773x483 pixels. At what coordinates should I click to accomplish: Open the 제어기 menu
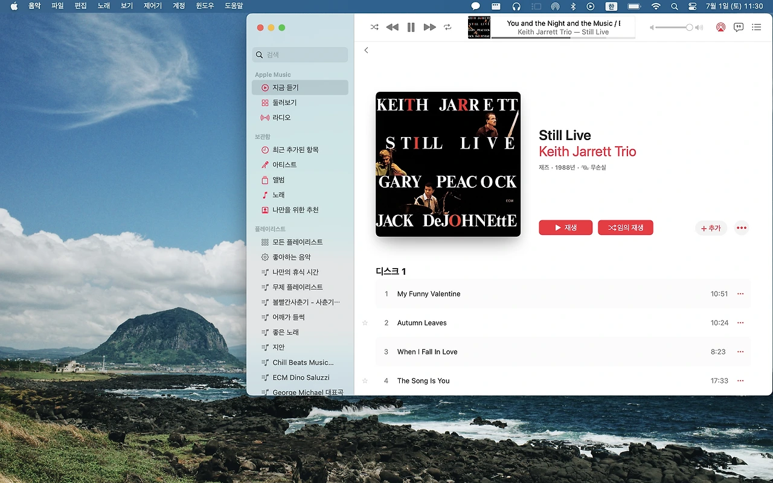tap(153, 6)
